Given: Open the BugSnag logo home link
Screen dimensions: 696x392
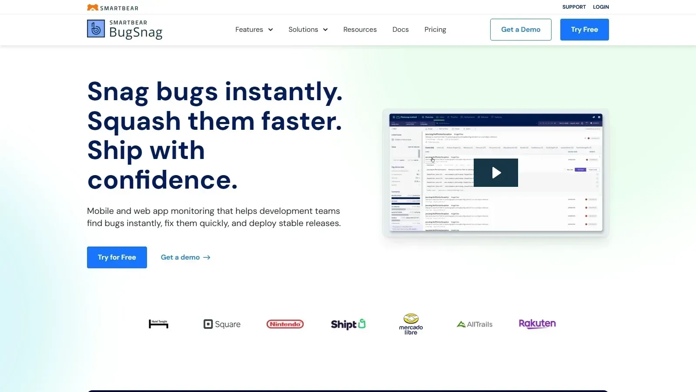Looking at the screenshot, I should [125, 29].
